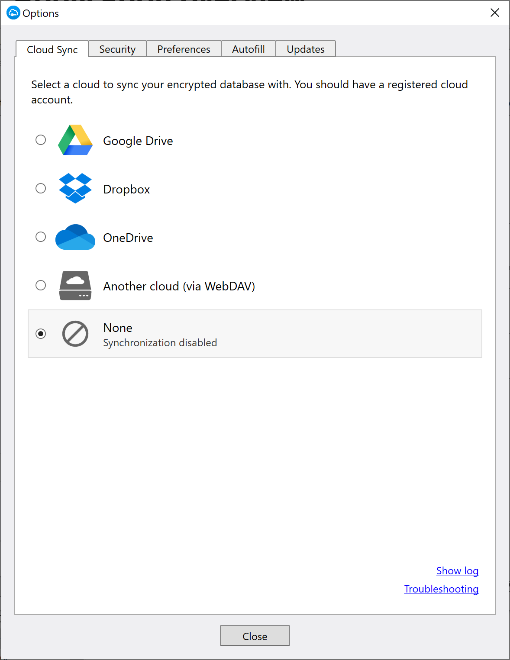510x660 pixels.
Task: Select the Dropbox radio button
Action: tap(41, 188)
